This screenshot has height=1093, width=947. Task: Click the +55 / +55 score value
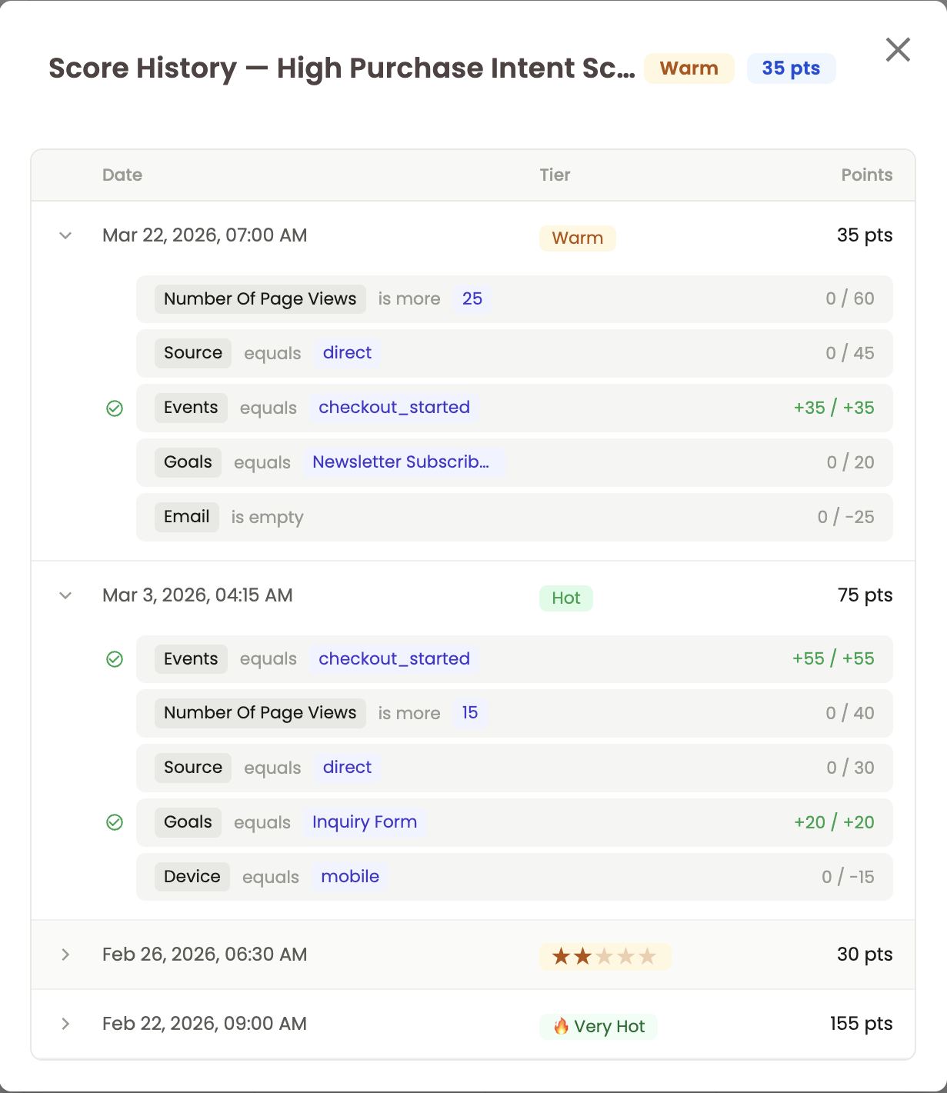point(833,659)
